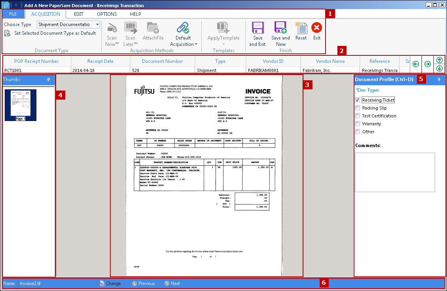This screenshot has width=447, height=291.
Task: Open the Choose Type dropdown
Action: [97, 25]
